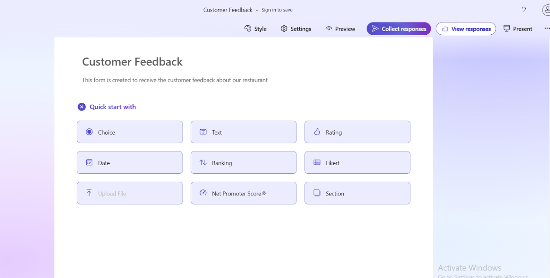Open the Style palette icon
550x278 pixels.
[x=248, y=28]
